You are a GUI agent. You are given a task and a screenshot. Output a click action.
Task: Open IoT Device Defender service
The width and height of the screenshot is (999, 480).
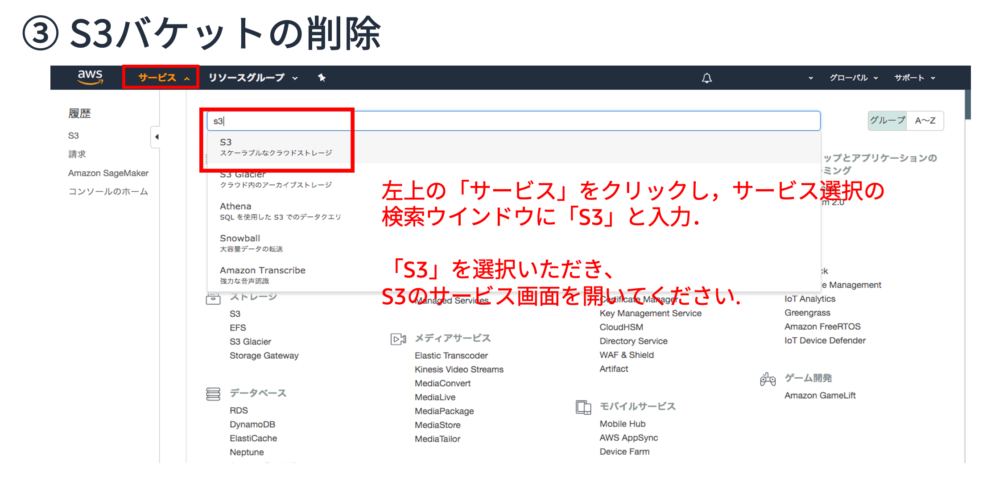(825, 340)
